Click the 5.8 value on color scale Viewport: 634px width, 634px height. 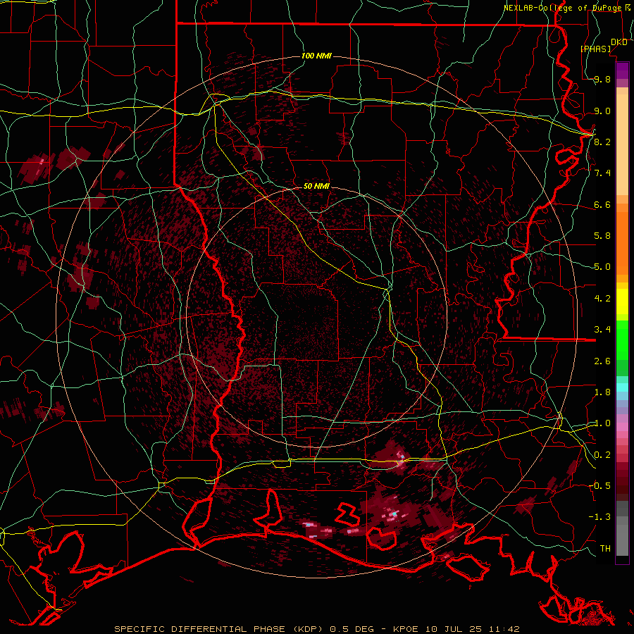pos(602,236)
